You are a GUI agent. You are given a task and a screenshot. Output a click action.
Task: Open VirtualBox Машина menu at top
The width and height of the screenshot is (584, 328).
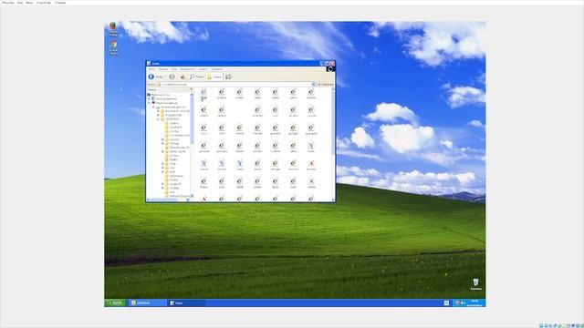coord(8,3)
